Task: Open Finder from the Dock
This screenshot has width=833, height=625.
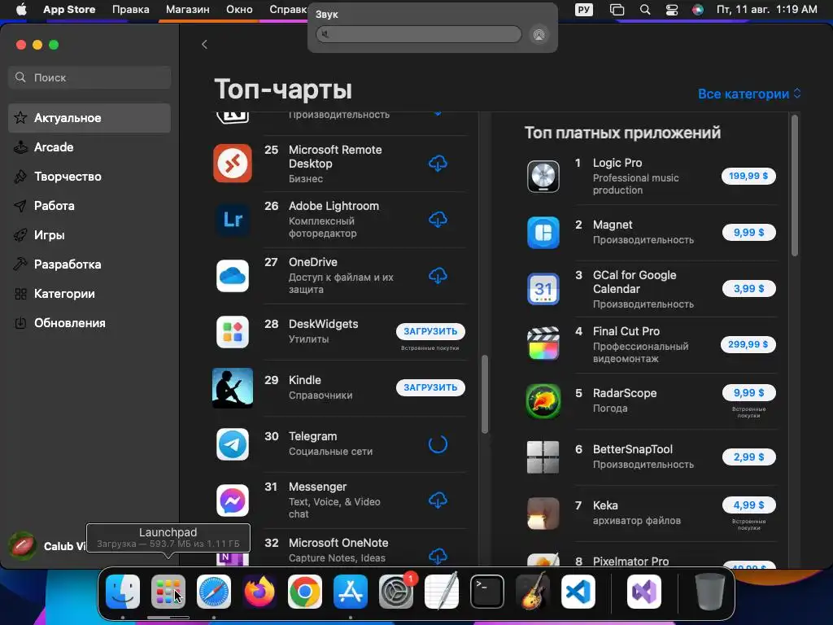Action: tap(123, 591)
